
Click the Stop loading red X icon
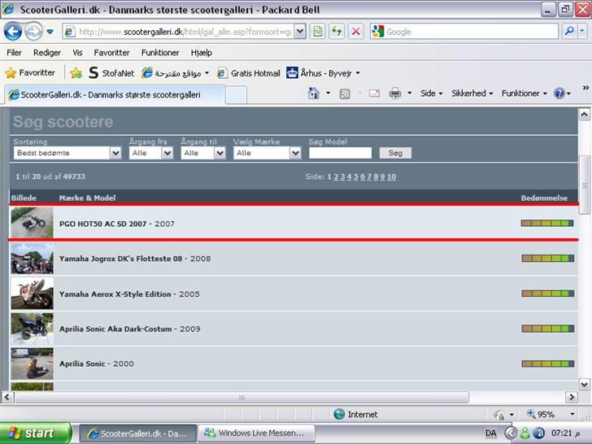(x=355, y=32)
